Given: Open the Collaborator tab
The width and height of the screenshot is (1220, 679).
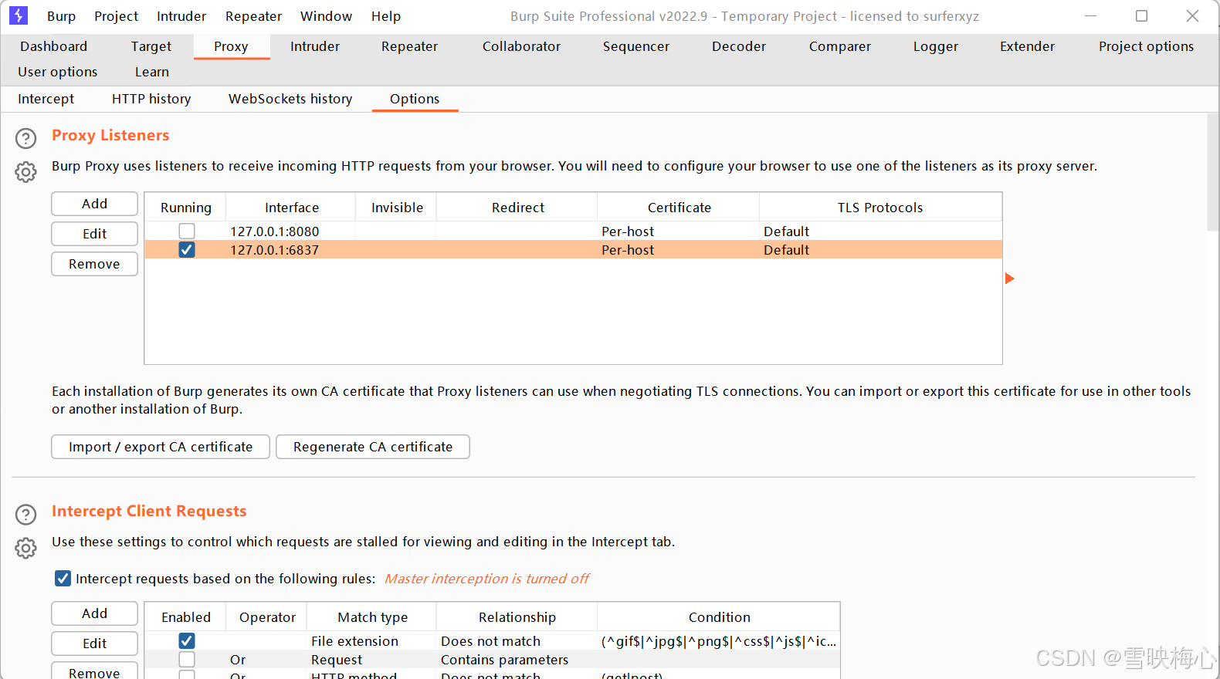Looking at the screenshot, I should click(521, 46).
